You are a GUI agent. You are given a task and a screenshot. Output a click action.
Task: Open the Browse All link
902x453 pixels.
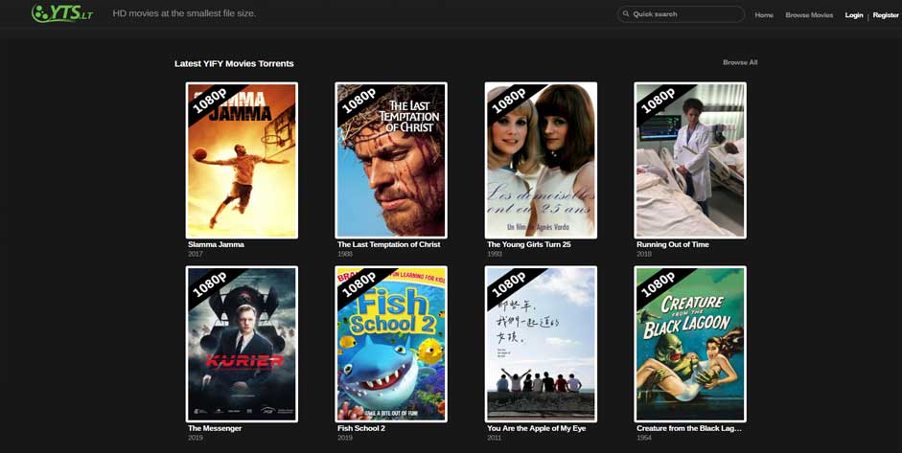tap(740, 62)
